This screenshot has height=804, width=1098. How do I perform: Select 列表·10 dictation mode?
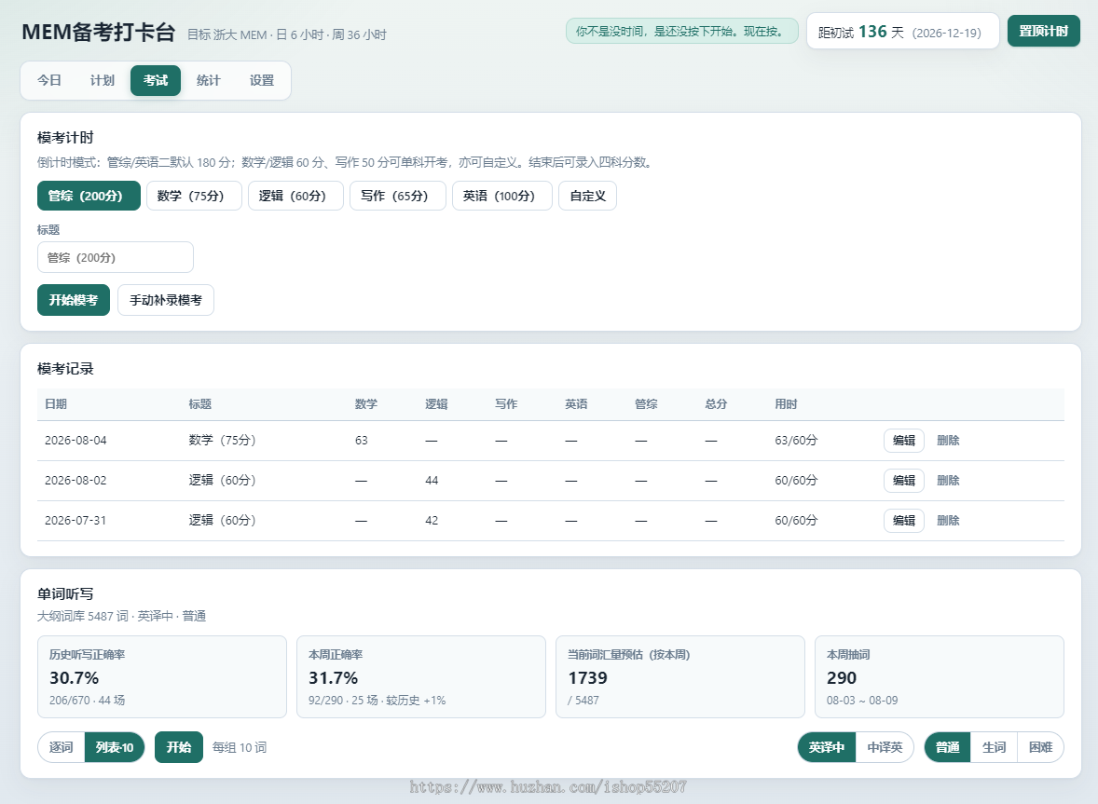point(115,747)
